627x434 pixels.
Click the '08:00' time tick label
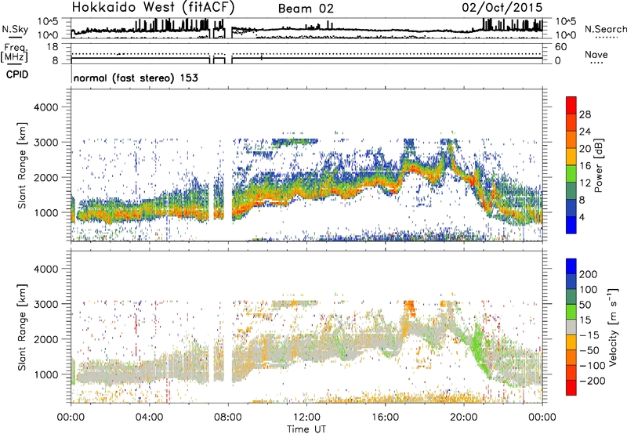[x=228, y=418]
